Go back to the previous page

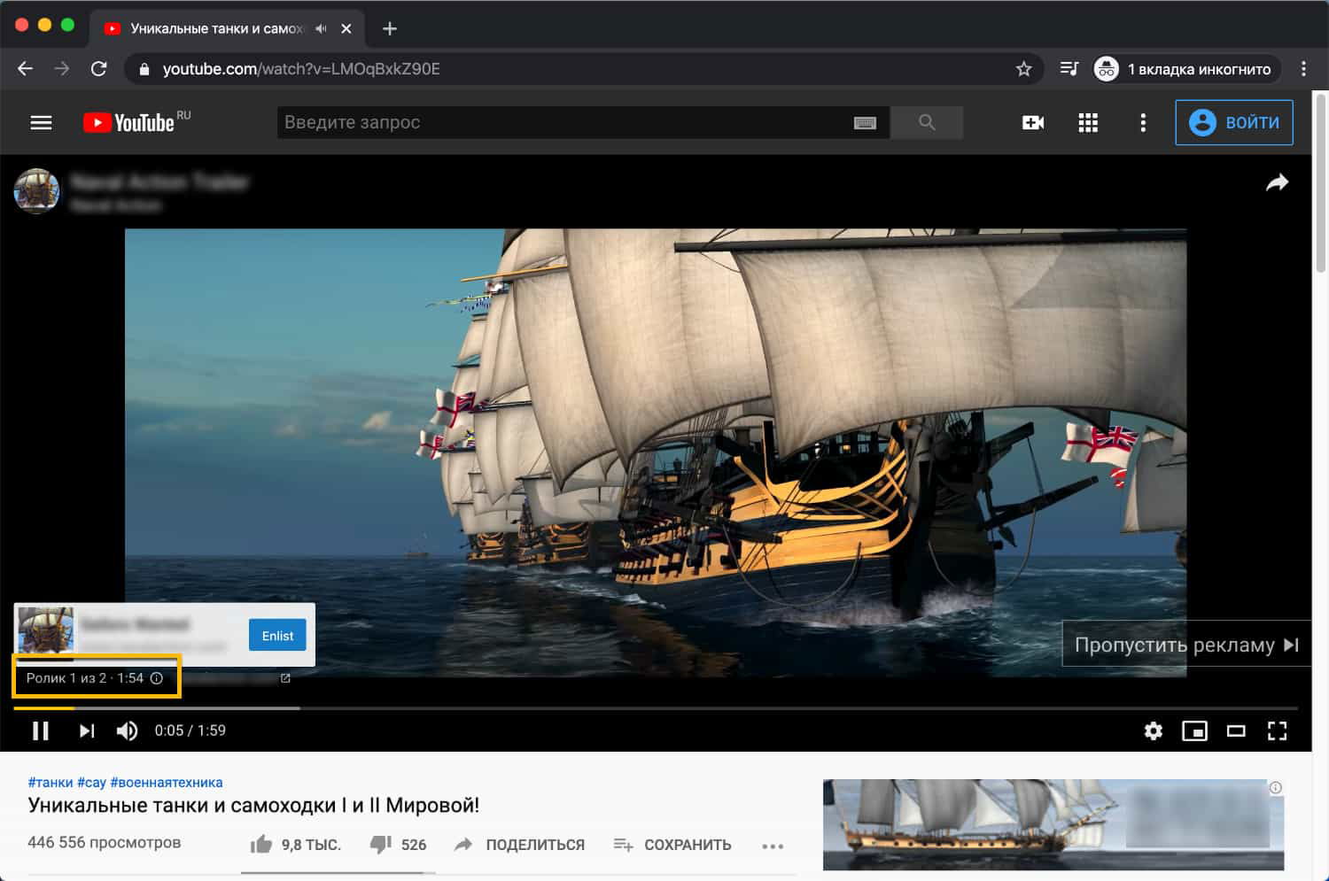point(25,69)
